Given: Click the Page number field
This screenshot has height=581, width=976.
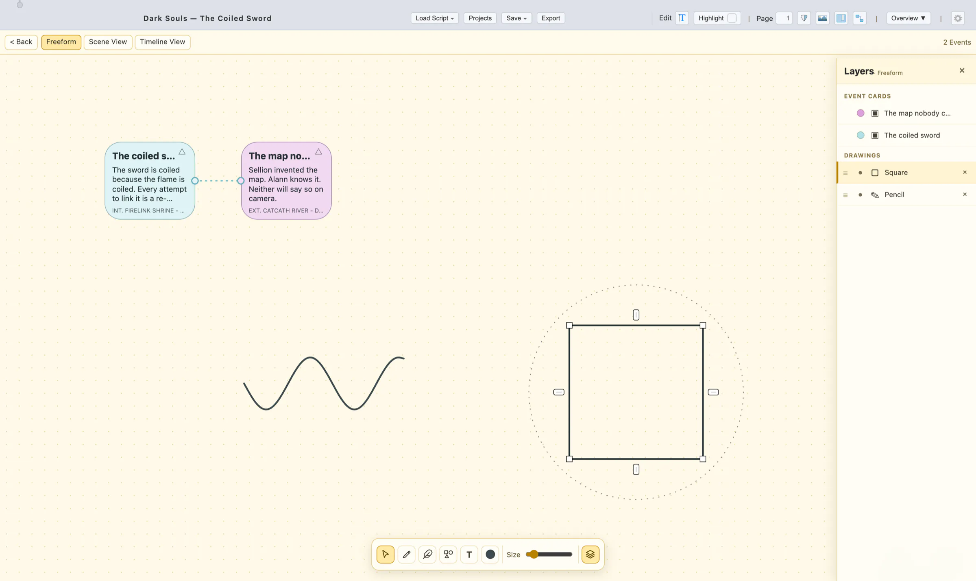Looking at the screenshot, I should point(784,18).
